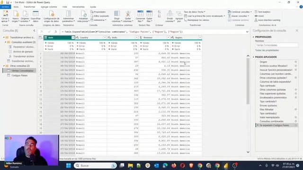The image size is (303, 170).
Task: Collapse Otras consultas folder
Action: coord(4,66)
